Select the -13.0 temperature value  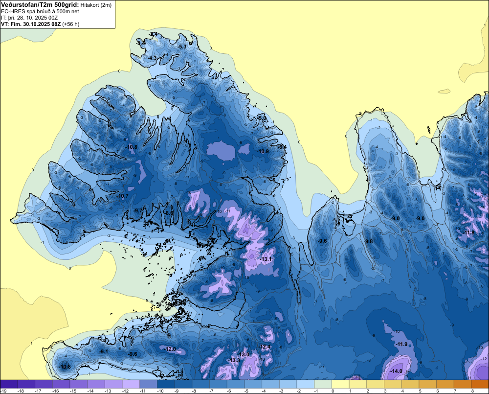tap(244, 354)
